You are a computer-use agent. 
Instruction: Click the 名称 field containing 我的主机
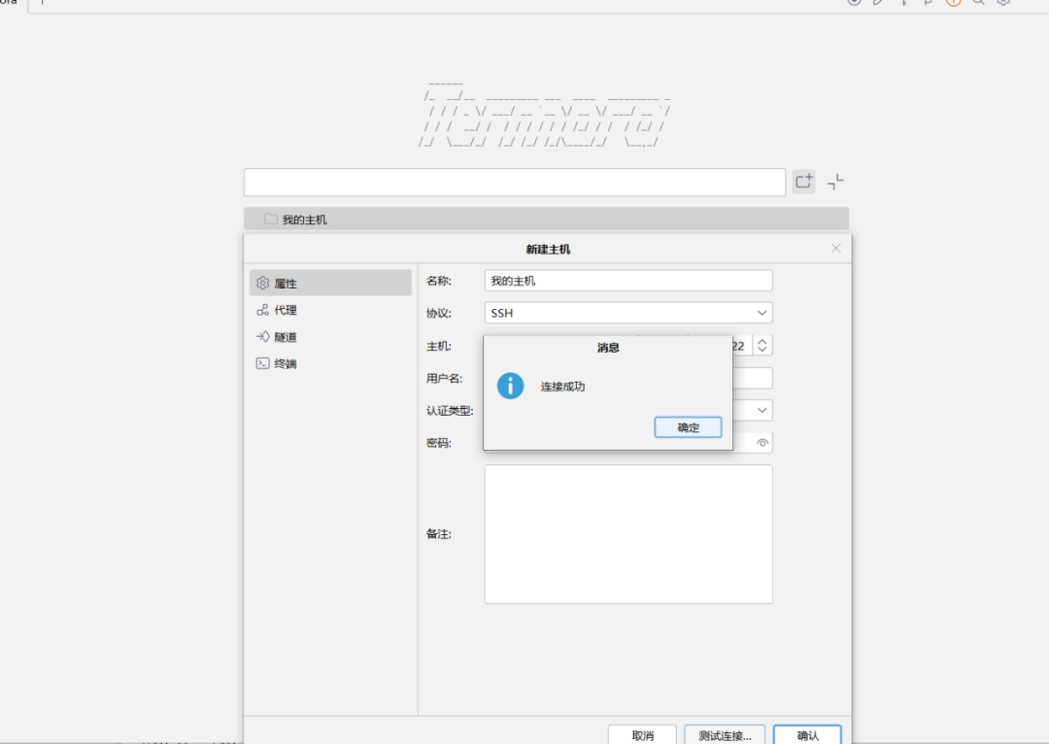click(x=628, y=281)
